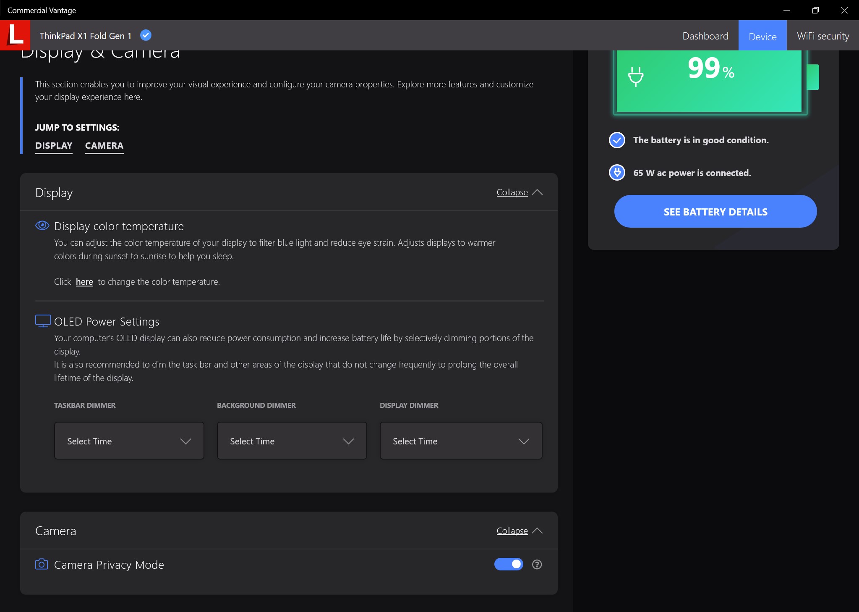Click the blue verified checkmark beside ThinkPad name
Viewport: 859px width, 612px height.
tap(146, 35)
